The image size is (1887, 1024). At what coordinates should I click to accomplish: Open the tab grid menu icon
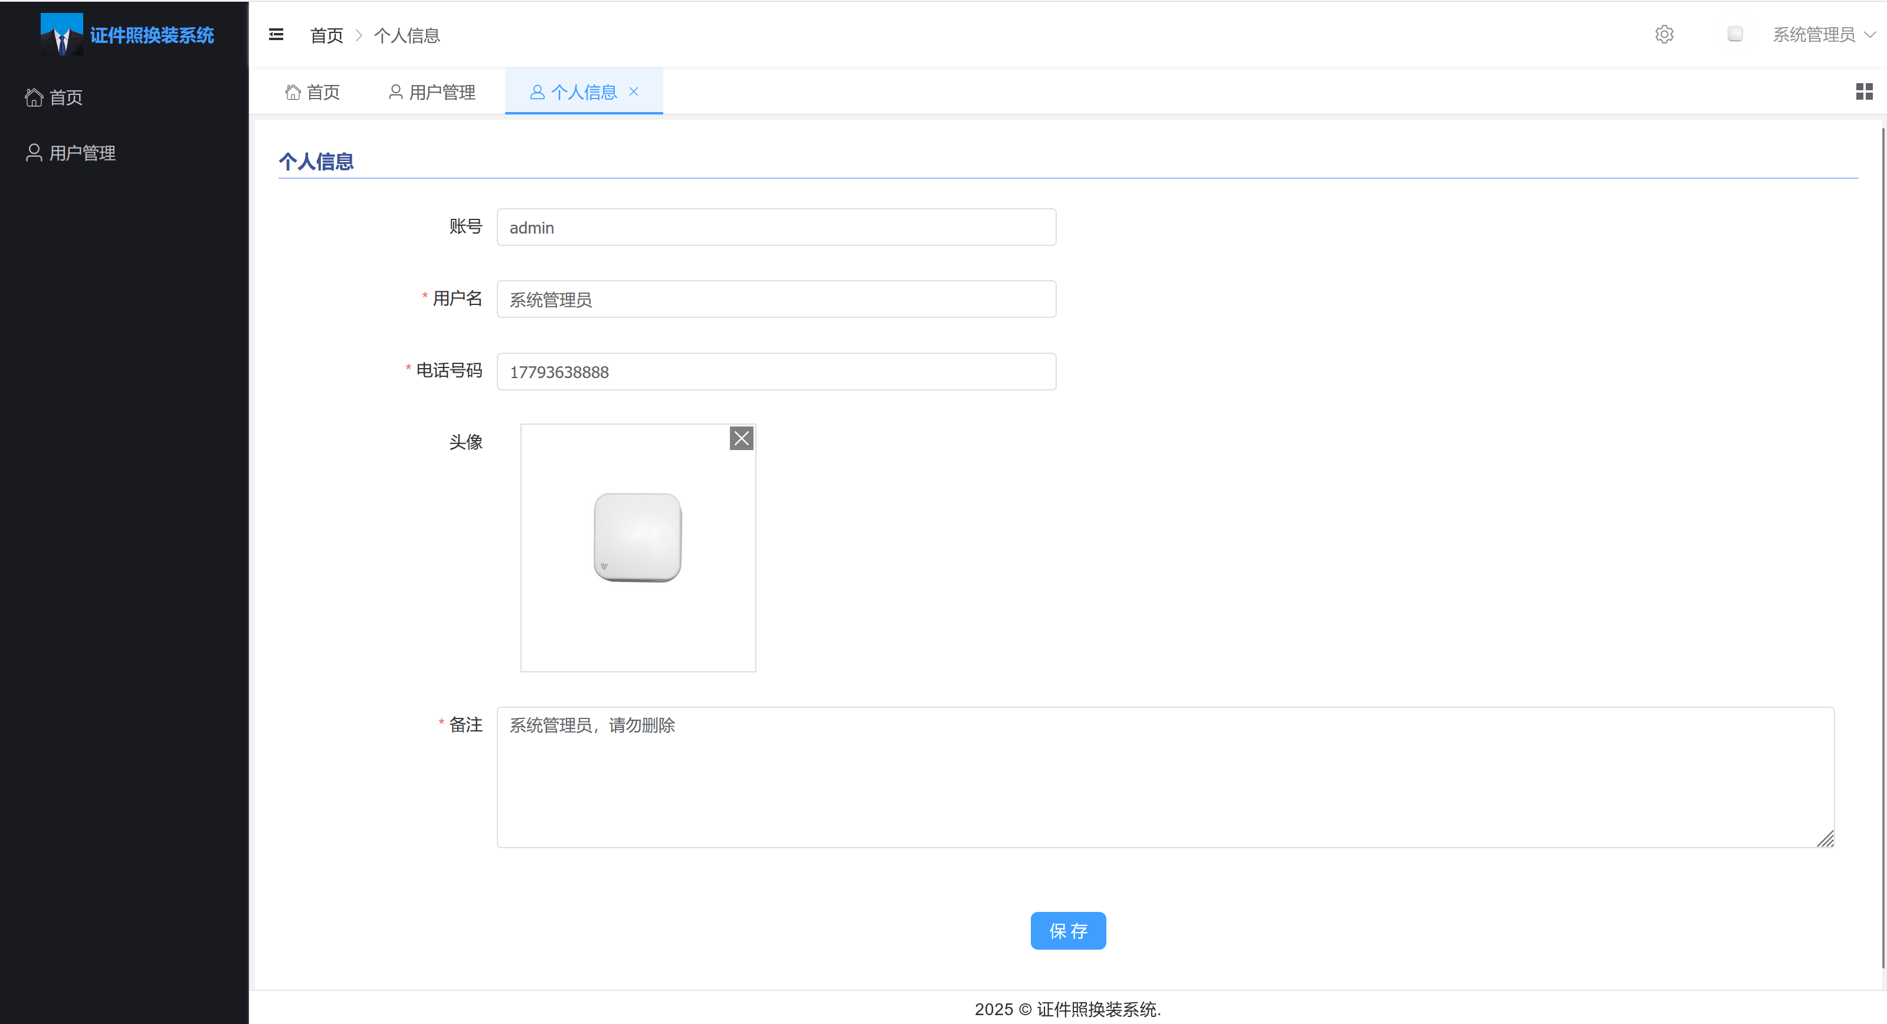[1863, 91]
